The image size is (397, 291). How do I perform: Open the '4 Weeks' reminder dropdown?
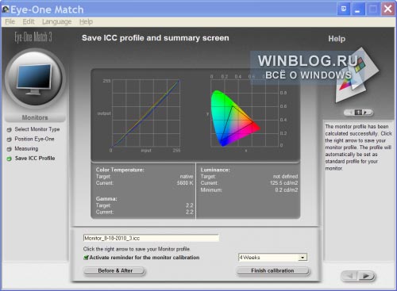pos(272,257)
